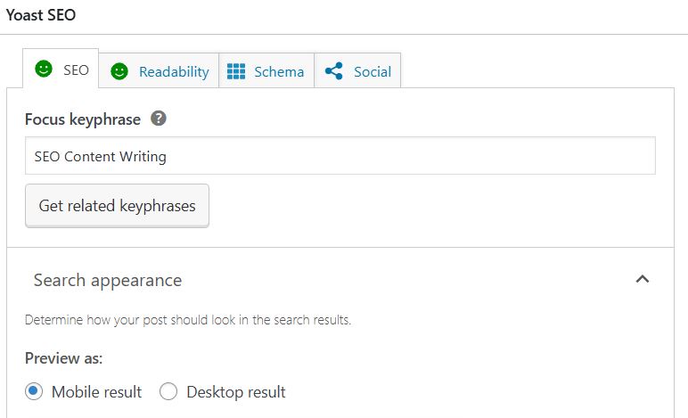Viewport: 688px width, 418px height.
Task: Click the Get related keyphrases button
Action: coord(117,206)
